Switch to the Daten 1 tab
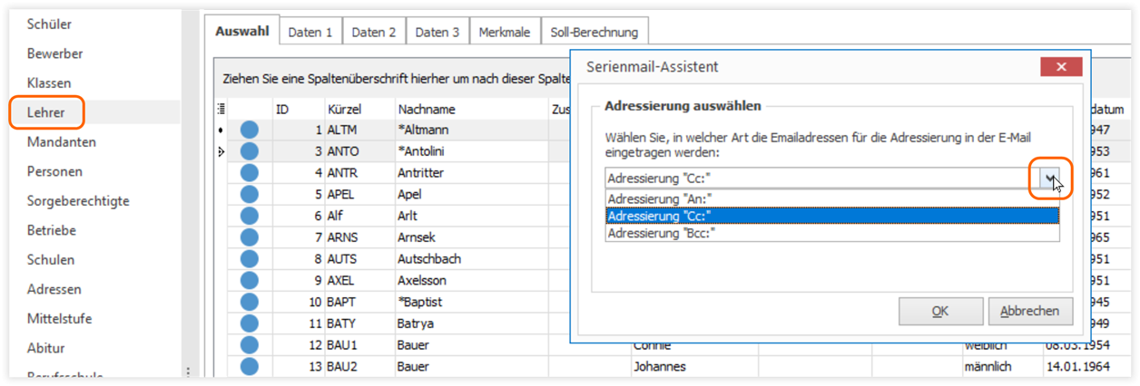The width and height of the screenshot is (1140, 386). pyautogui.click(x=310, y=32)
